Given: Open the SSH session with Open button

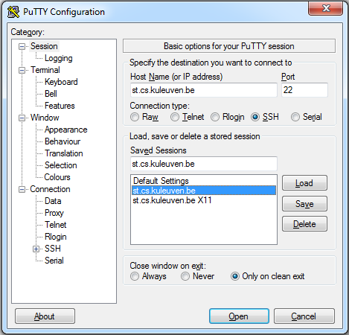Looking at the screenshot, I should click(x=239, y=316).
